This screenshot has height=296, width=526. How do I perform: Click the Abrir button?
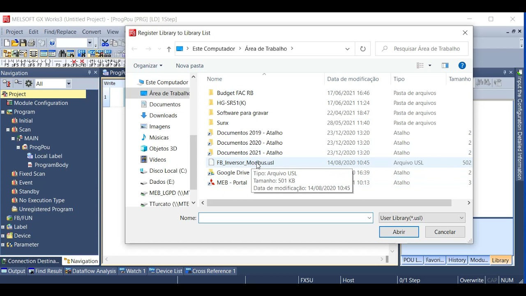pos(399,232)
